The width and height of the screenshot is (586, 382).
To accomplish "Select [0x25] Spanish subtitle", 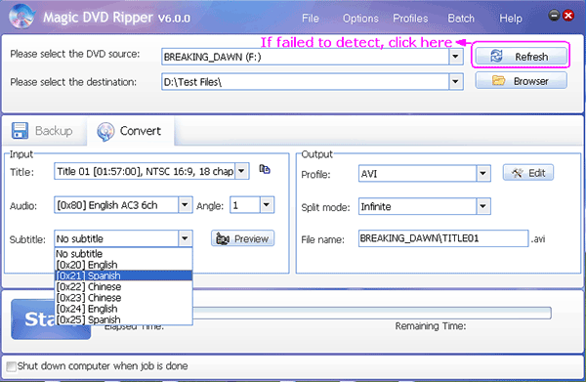I will [x=123, y=319].
